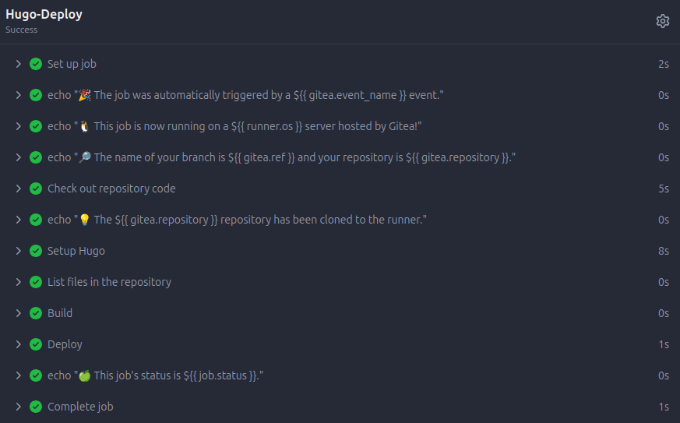Click the 8s duration of Setup Hugo
The image size is (680, 423).
coord(663,251)
